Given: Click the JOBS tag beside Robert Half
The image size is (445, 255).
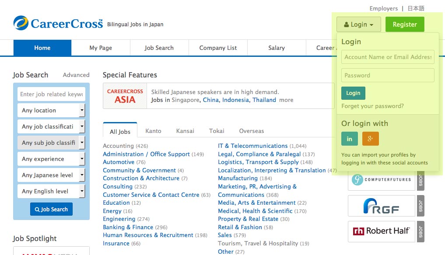Looking at the screenshot, I should click(x=420, y=231).
